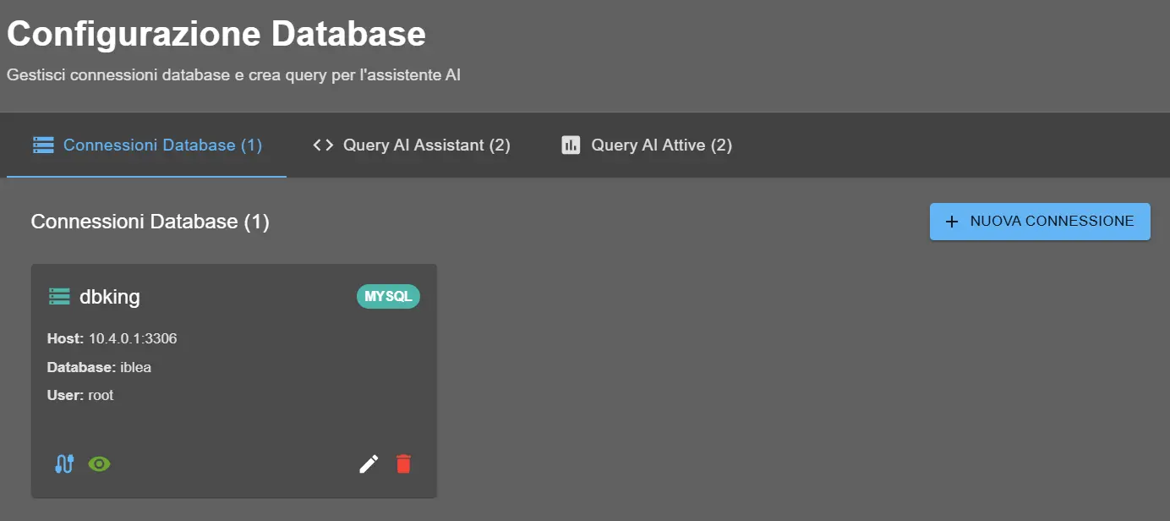Click the plus icon inside Nuova Connessione button
Viewport: 1170px width, 521px height.
(x=950, y=221)
